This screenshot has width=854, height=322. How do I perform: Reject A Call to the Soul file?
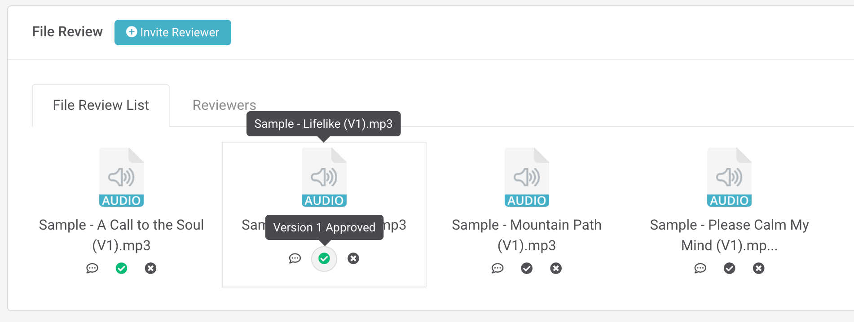point(150,268)
